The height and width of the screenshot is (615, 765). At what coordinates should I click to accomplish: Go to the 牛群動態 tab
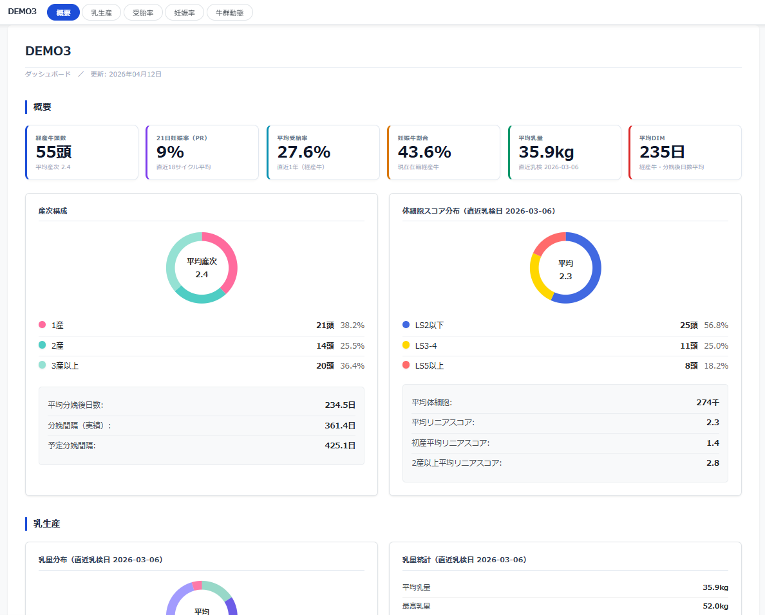[x=230, y=13]
